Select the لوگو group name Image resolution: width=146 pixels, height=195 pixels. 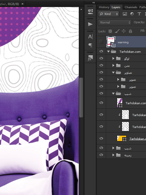click(127, 58)
